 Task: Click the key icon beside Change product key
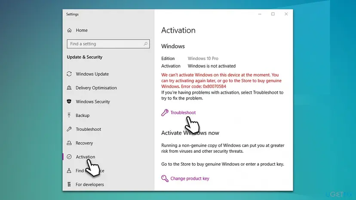coord(165,179)
